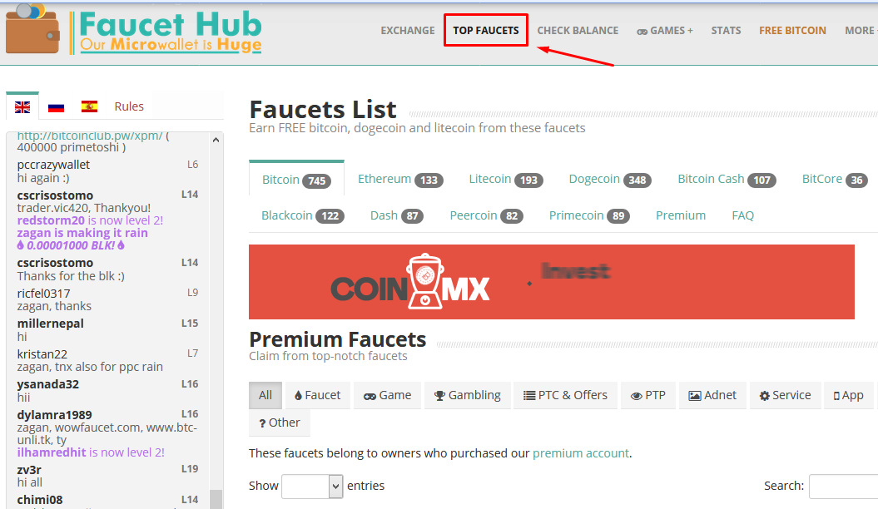Viewport: 878px width, 509px height.
Task: Focus the Search input field
Action: click(843, 486)
